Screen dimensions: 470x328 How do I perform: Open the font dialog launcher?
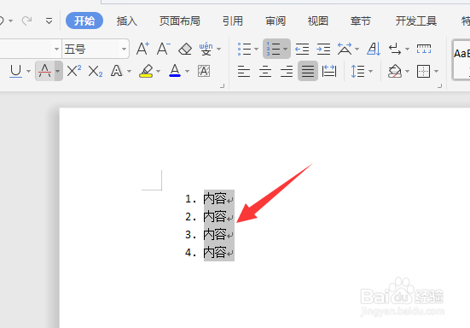point(222,86)
